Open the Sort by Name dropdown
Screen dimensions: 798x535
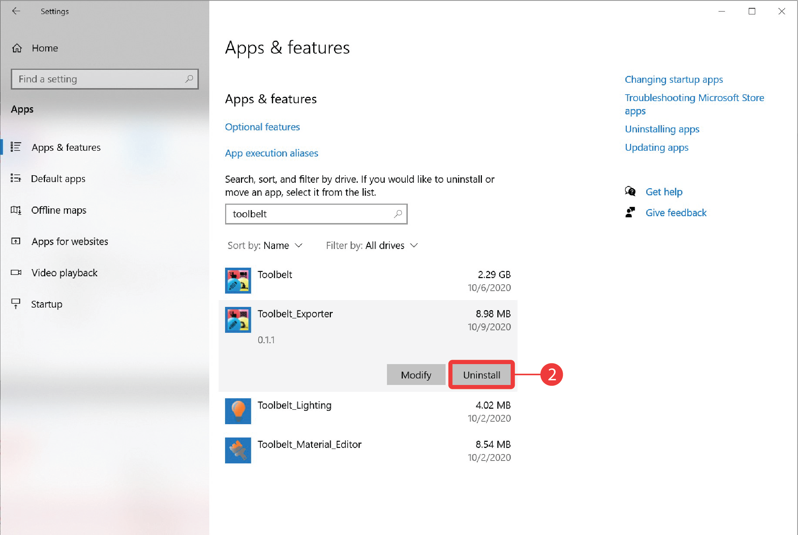(x=265, y=245)
